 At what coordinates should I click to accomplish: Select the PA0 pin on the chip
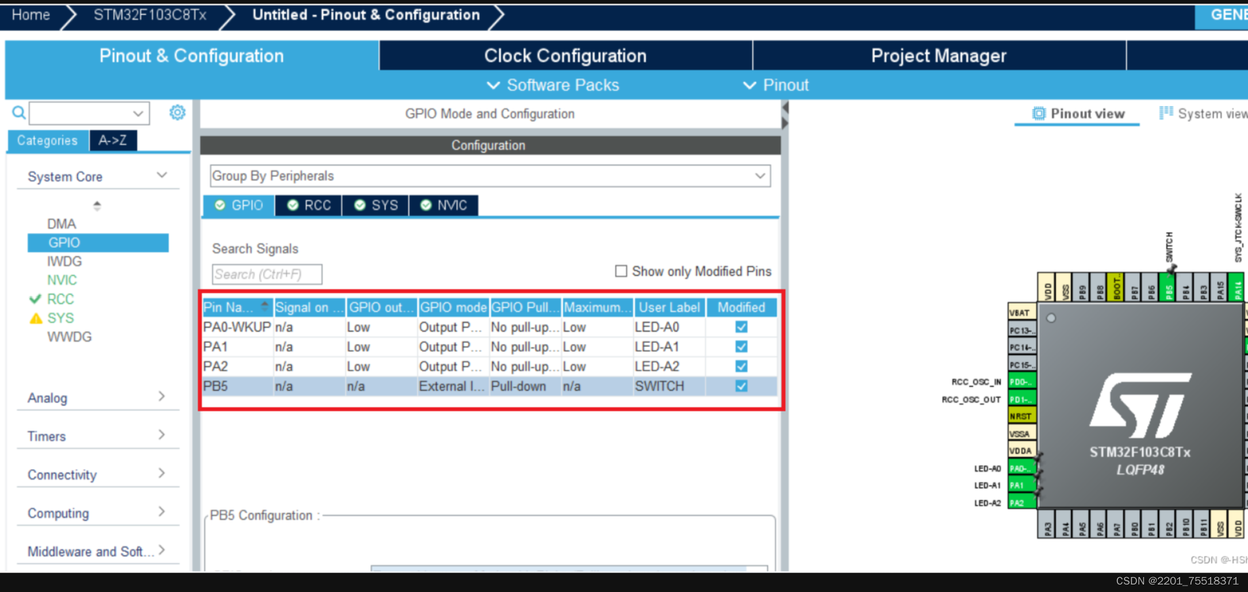pos(1022,468)
